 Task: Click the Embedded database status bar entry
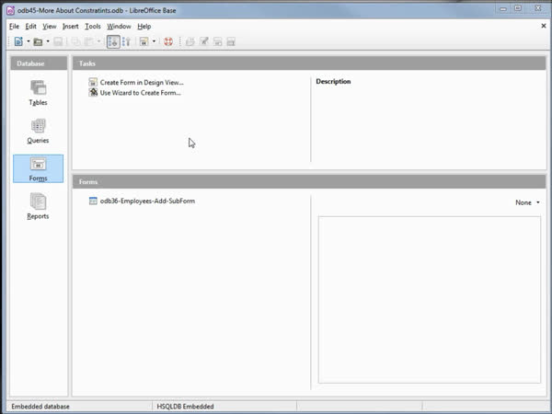click(x=40, y=407)
